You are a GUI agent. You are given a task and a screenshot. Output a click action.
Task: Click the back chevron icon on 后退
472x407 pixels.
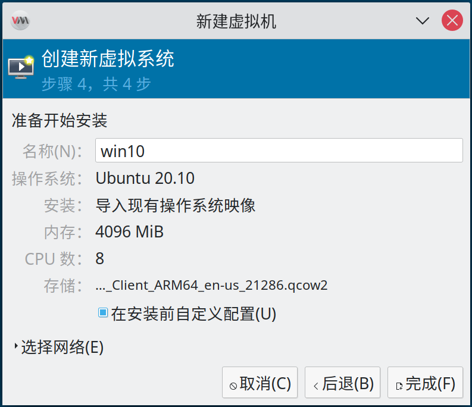(x=316, y=386)
